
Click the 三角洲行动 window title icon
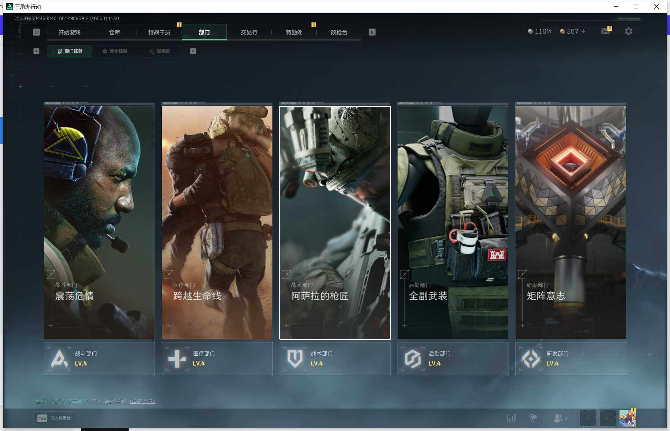click(10, 7)
